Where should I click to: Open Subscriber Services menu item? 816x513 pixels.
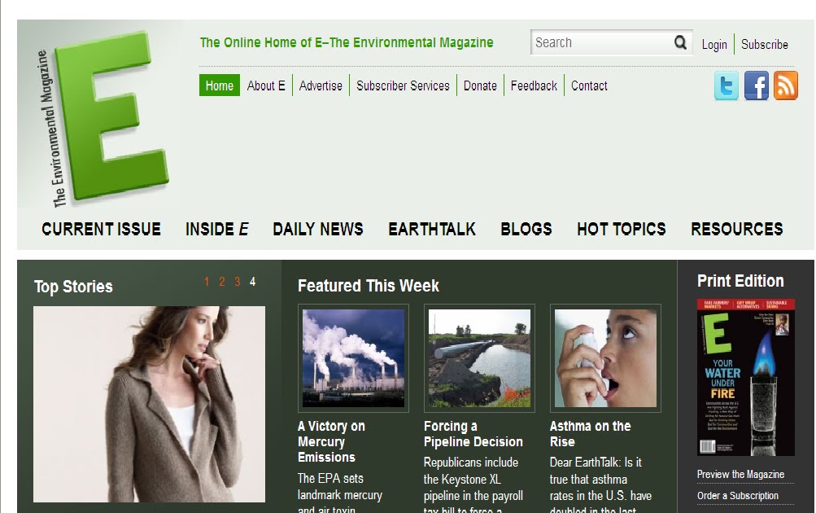point(403,85)
